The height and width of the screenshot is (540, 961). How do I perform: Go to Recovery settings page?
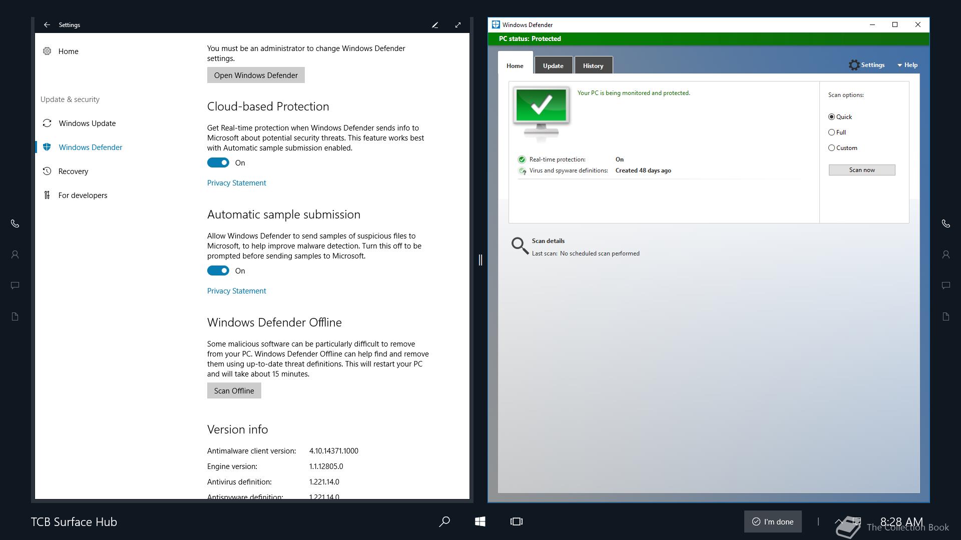point(73,171)
